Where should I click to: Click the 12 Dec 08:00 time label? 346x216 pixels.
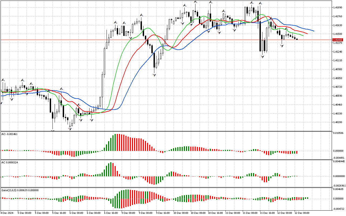click(301, 213)
